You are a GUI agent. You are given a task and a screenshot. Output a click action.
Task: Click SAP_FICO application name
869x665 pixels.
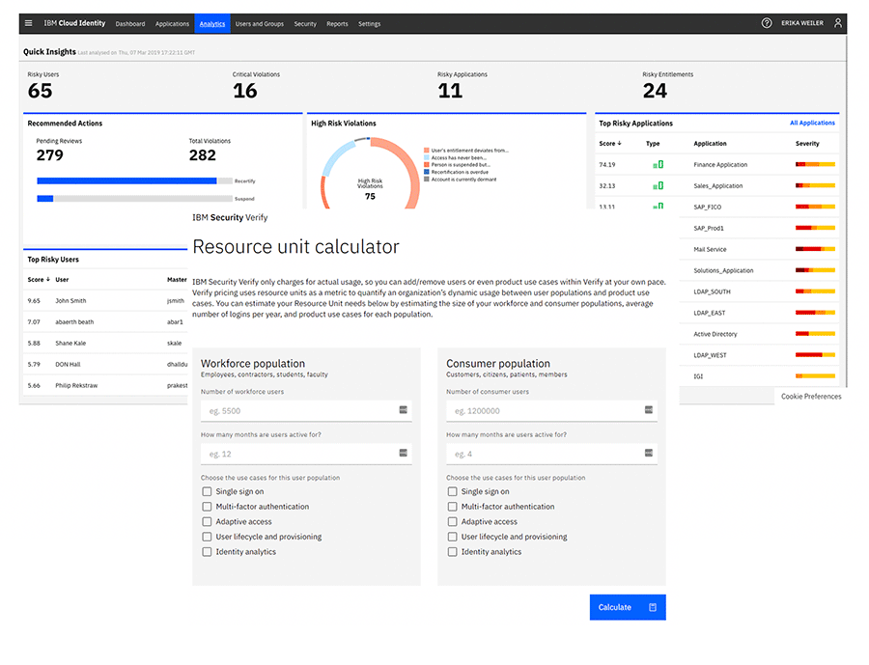pyautogui.click(x=707, y=208)
